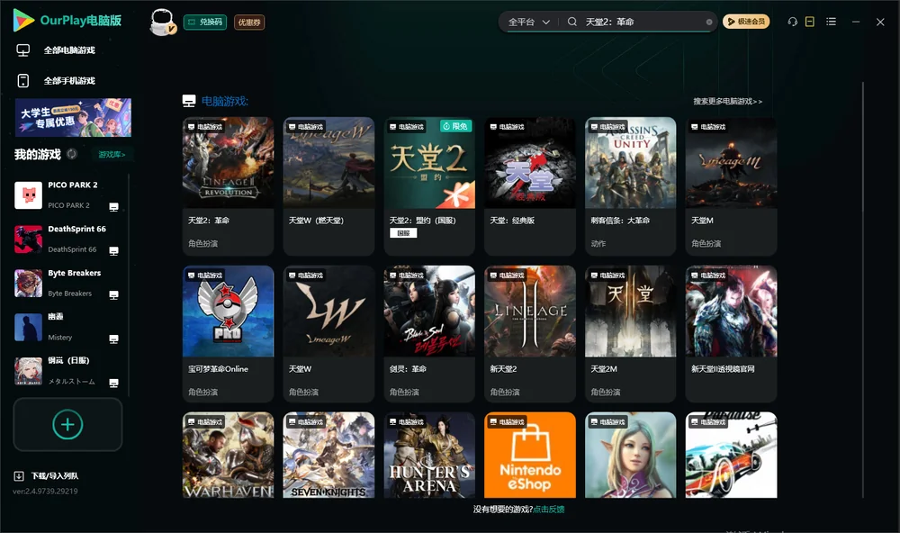Viewport: 900px width, 533px height.
Task: Click the search magnifier icon
Action: click(572, 22)
